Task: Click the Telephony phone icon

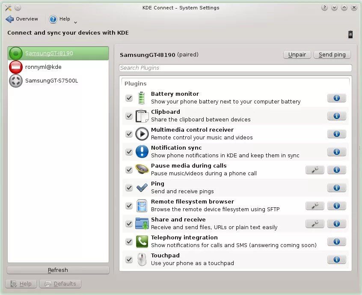Action: tap(142, 242)
